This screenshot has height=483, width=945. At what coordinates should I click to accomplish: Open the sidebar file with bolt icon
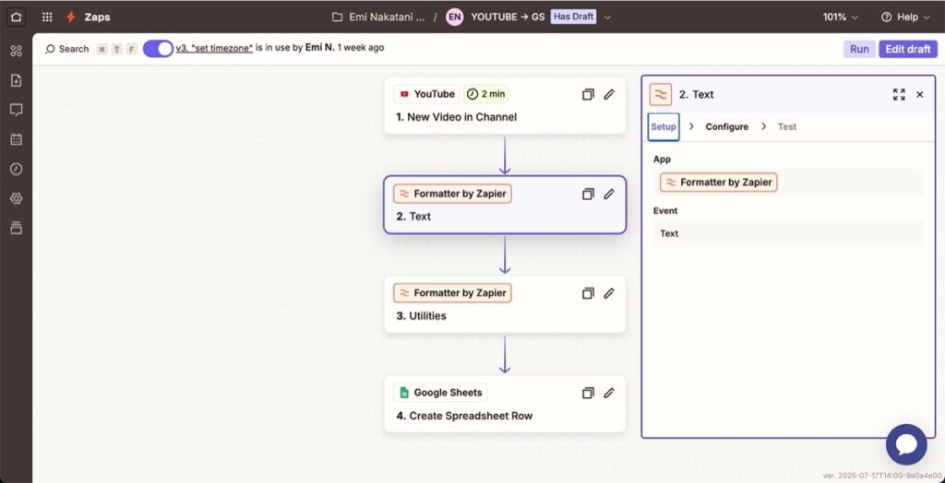(x=17, y=81)
